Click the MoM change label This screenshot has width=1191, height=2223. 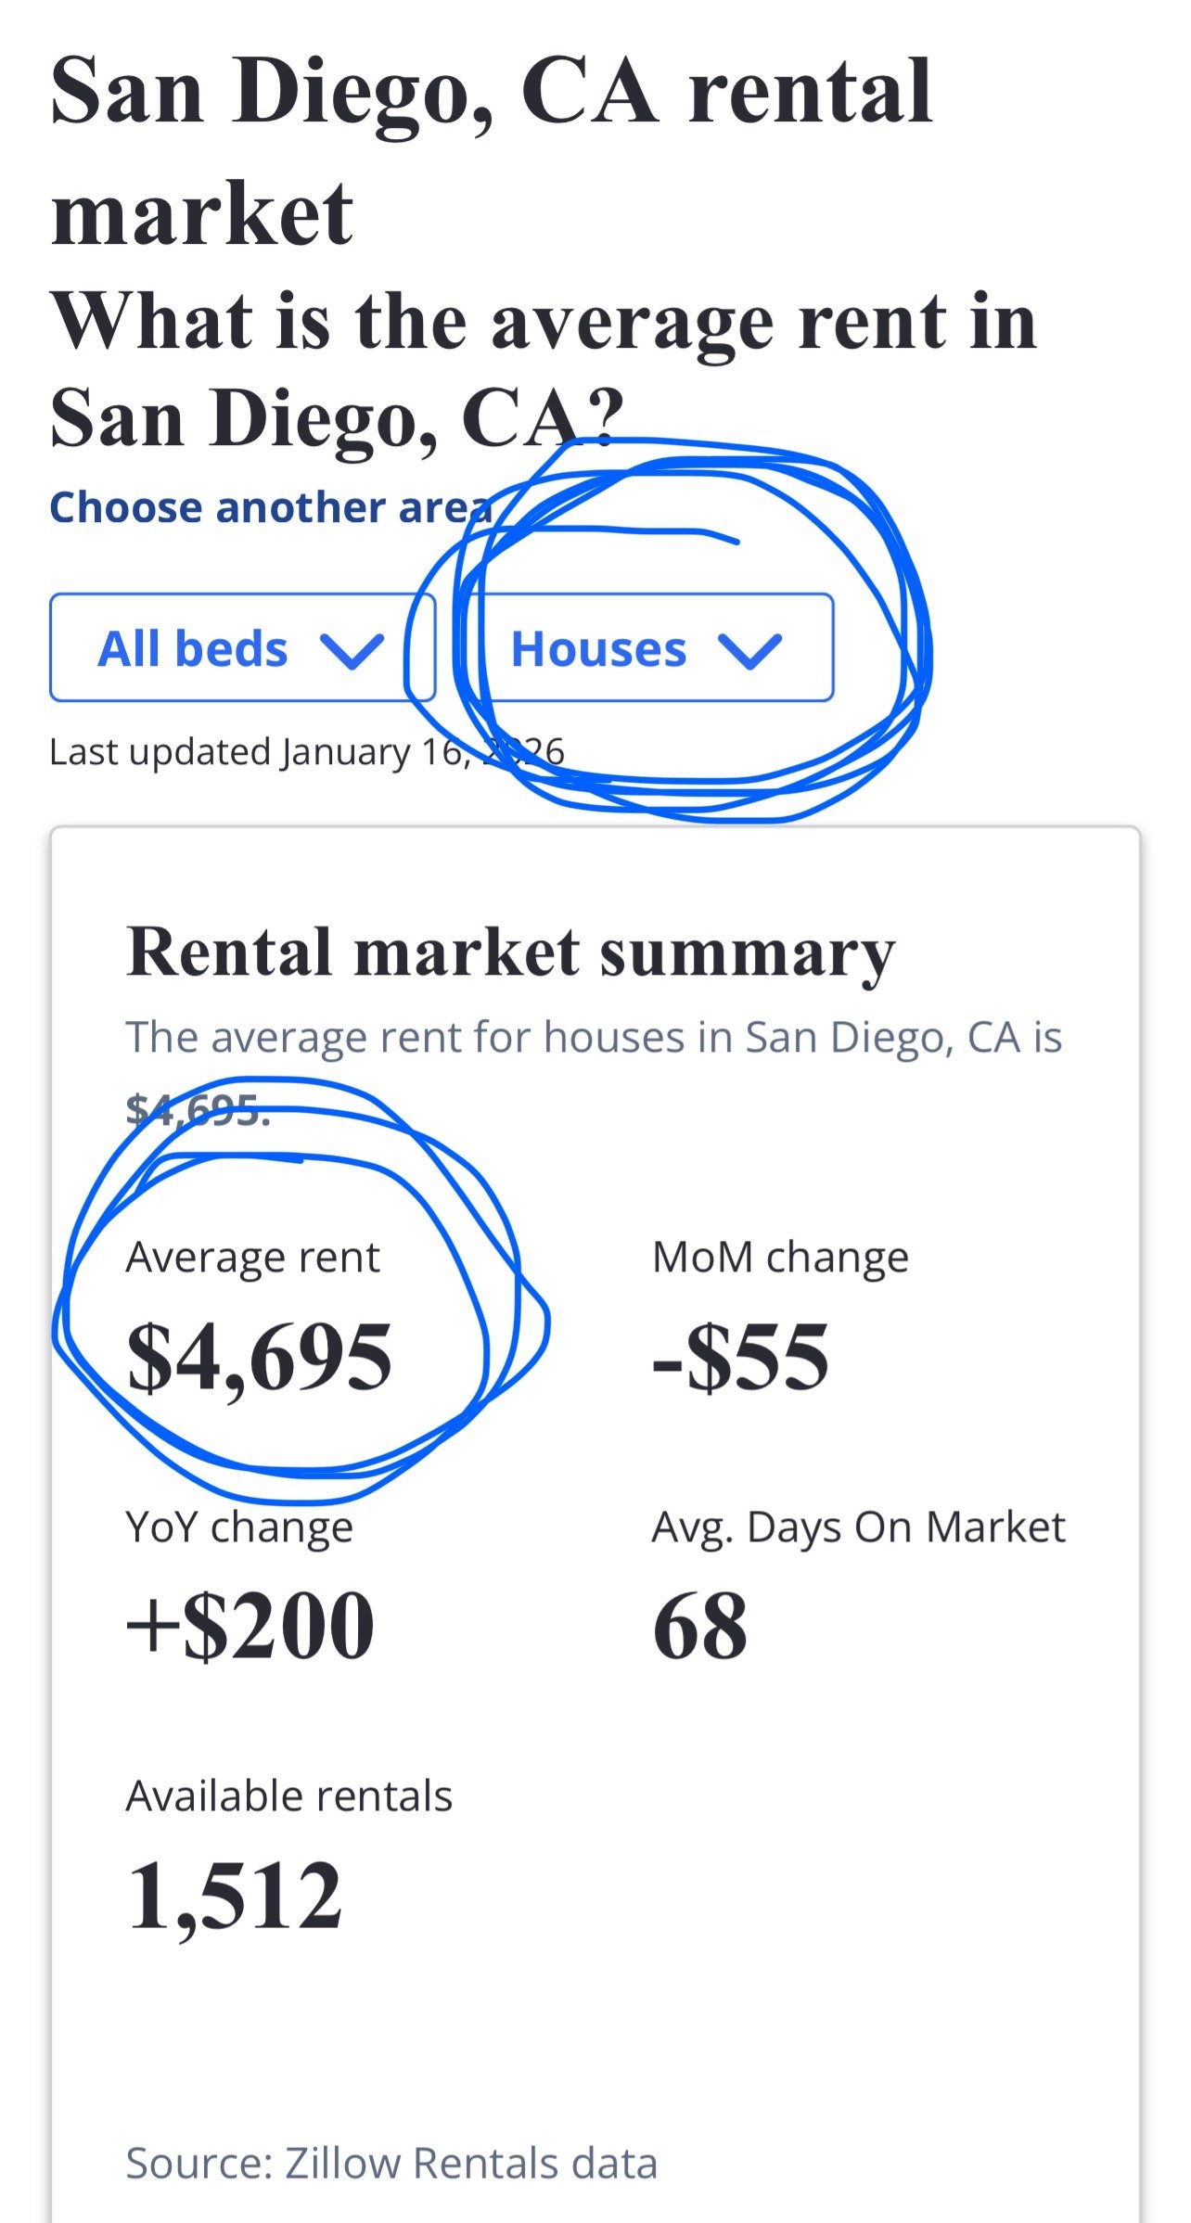tap(781, 1258)
